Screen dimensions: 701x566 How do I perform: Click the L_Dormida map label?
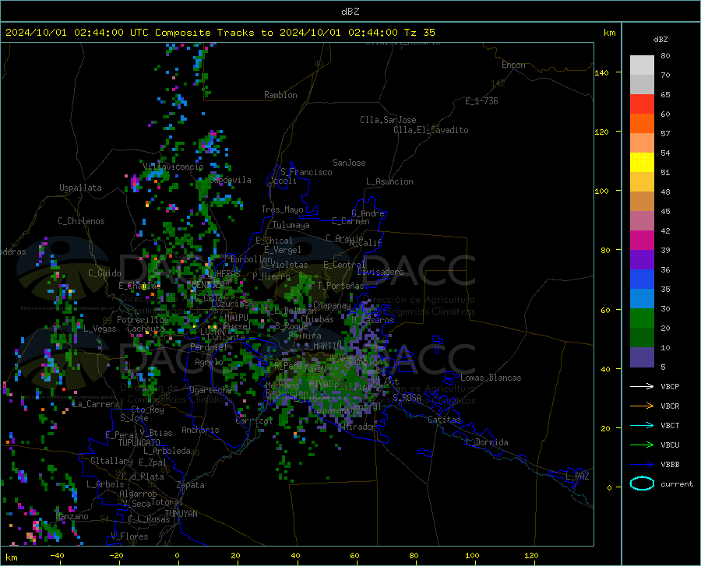(x=487, y=442)
